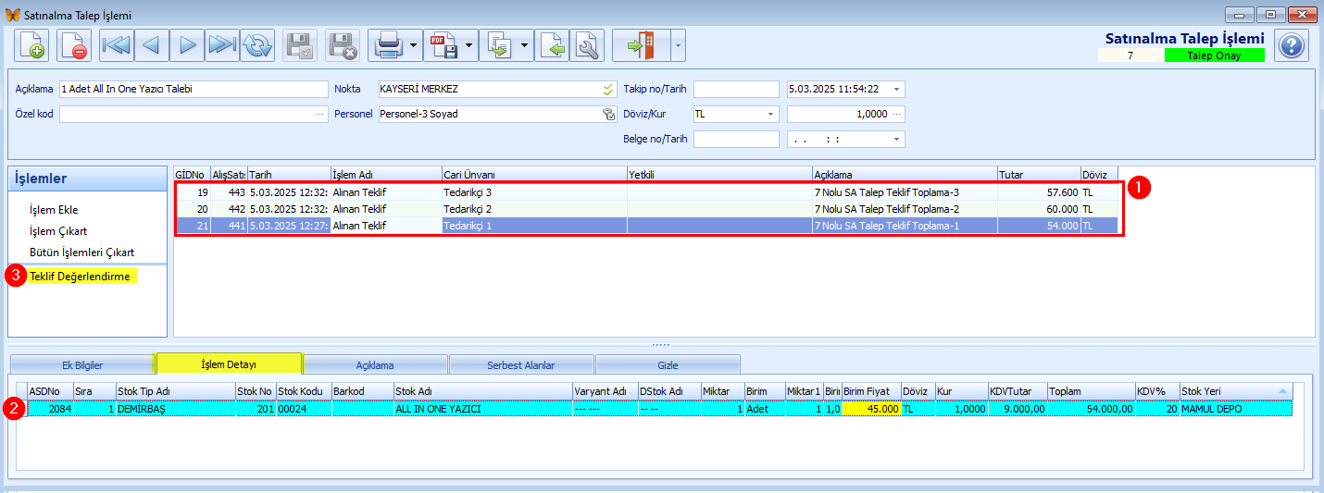Click the İşlem Adı column header
Screen dimensions: 1324x493
(x=386, y=174)
